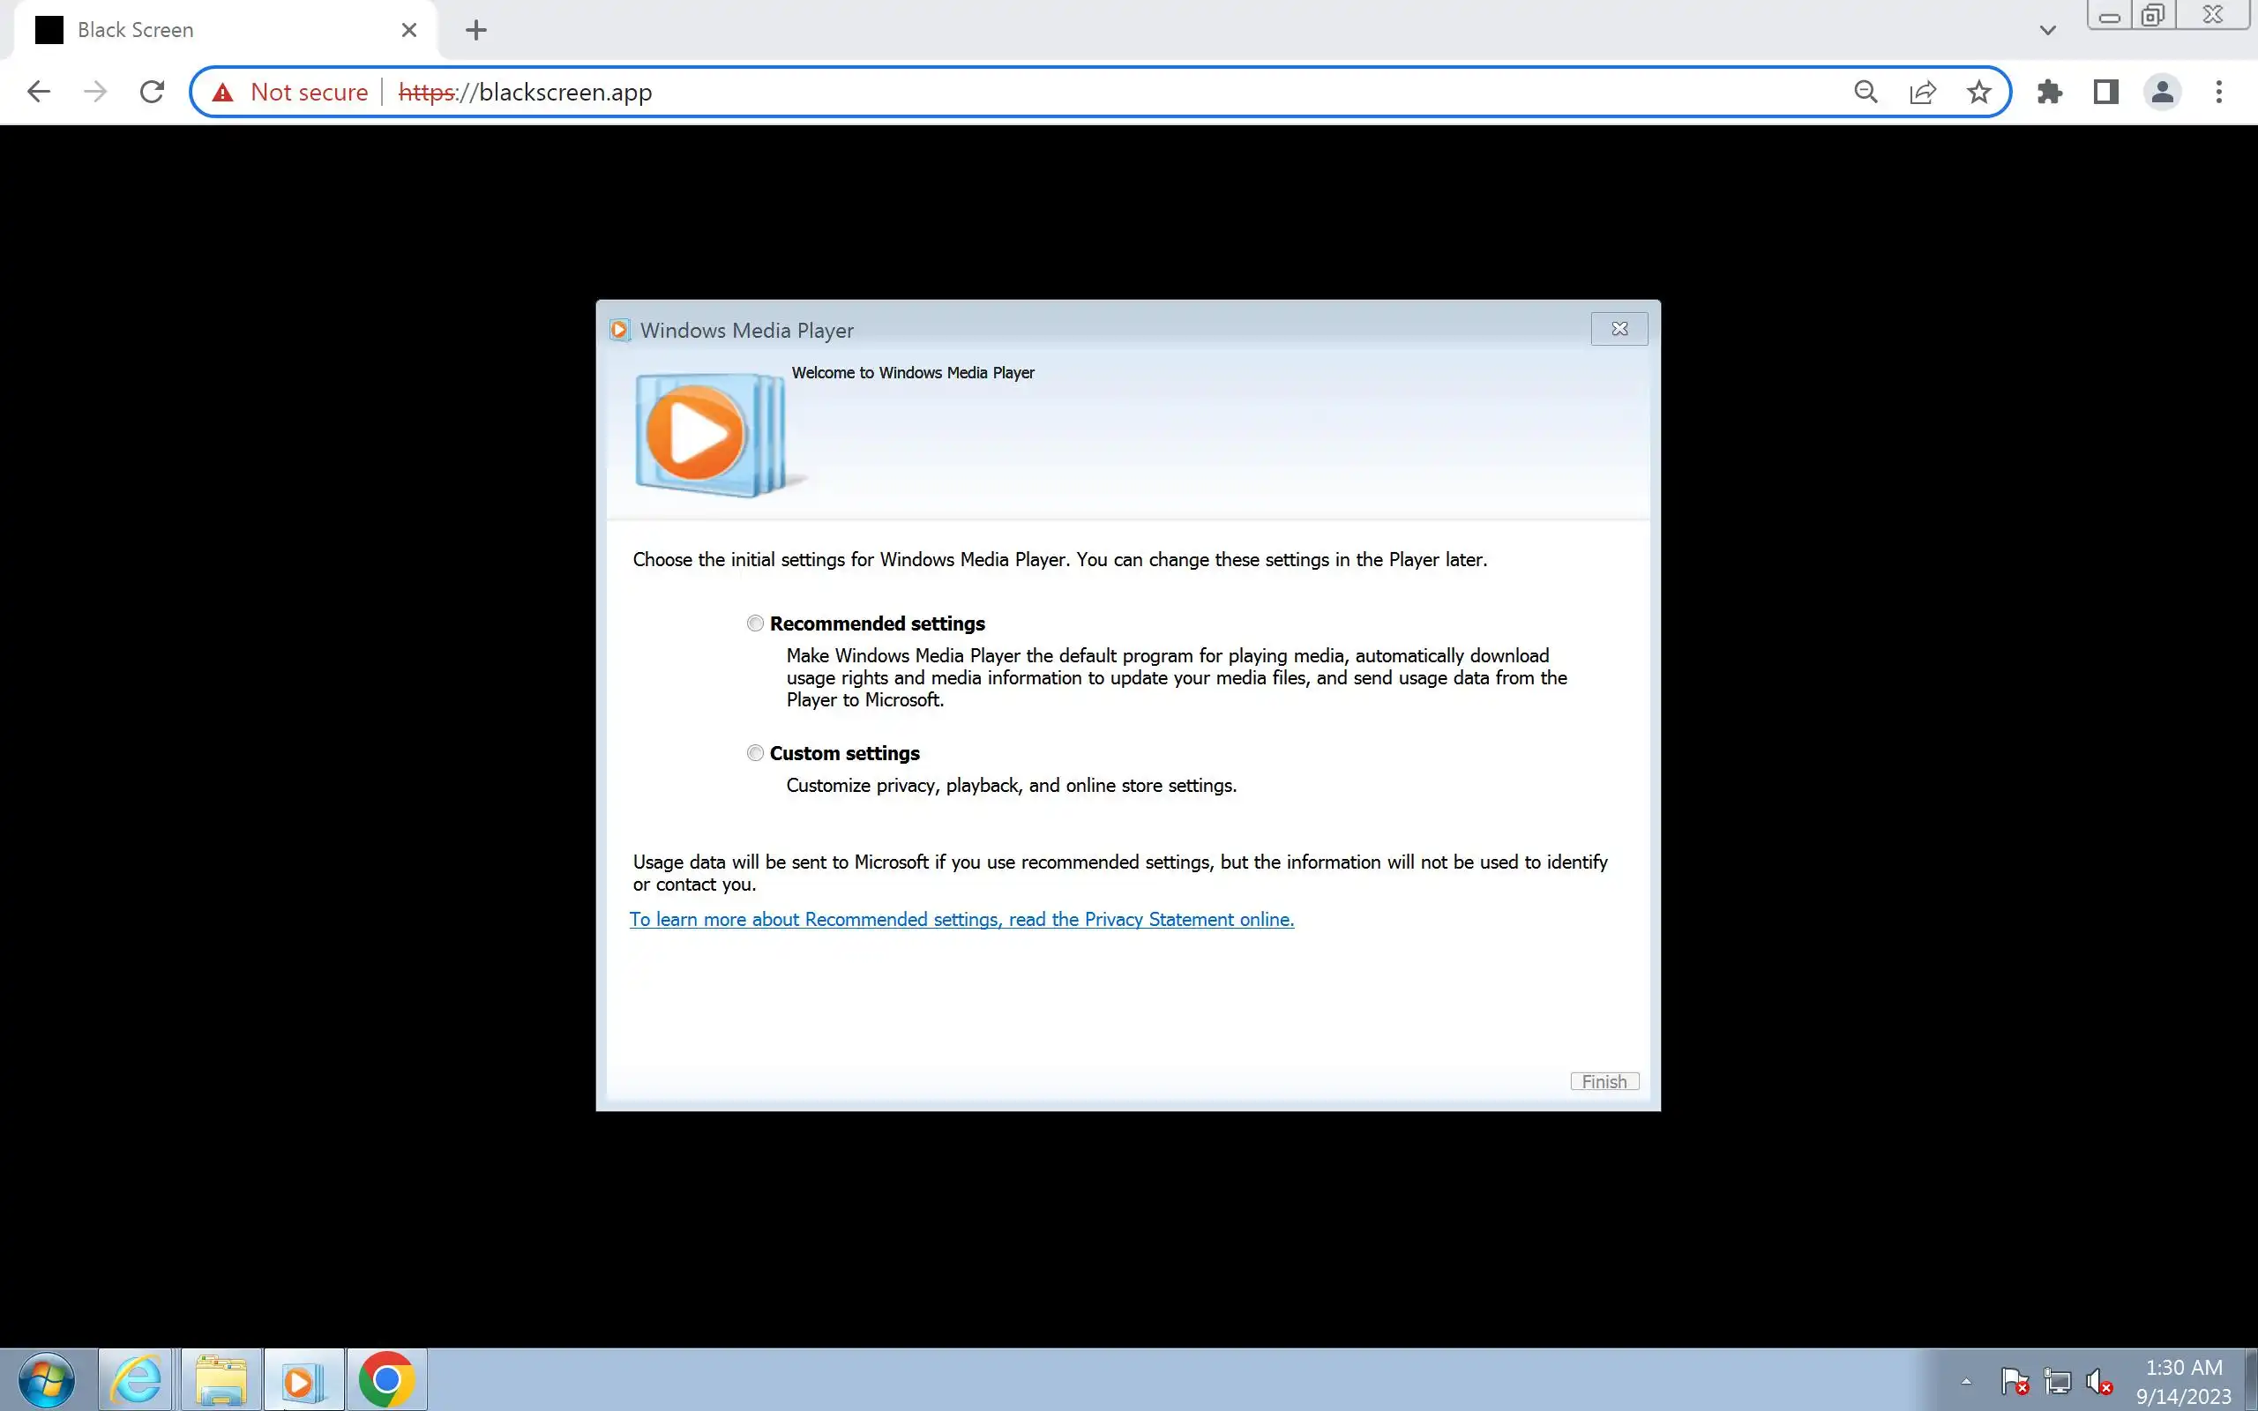Choose the Custom settings radio option
The height and width of the screenshot is (1411, 2258).
(755, 753)
